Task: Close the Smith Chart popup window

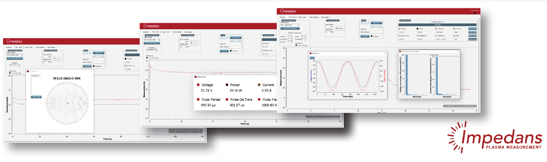Action: point(91,71)
